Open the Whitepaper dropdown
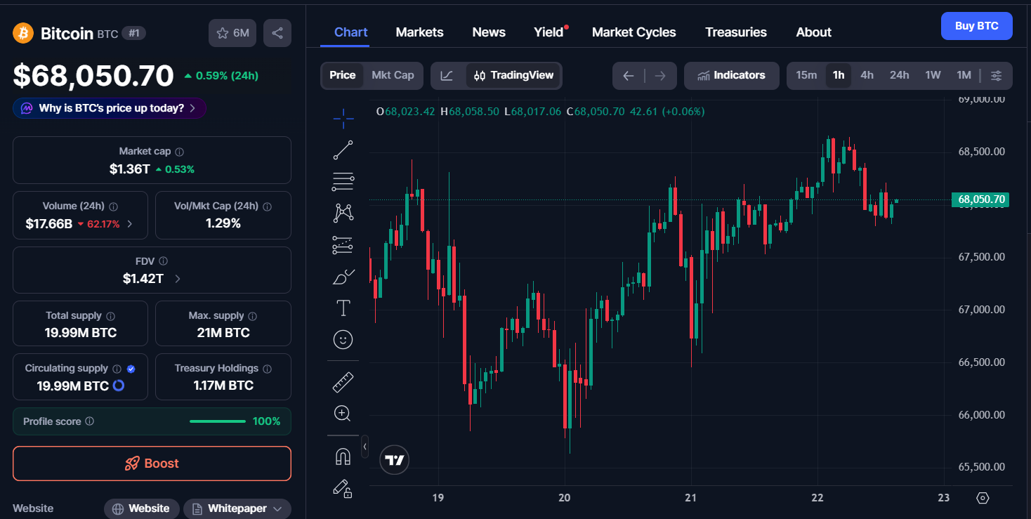Image resolution: width=1031 pixels, height=519 pixels. [x=237, y=508]
